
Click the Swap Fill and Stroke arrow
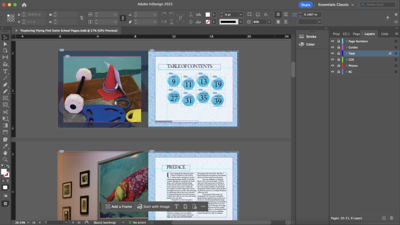[x=8, y=166]
